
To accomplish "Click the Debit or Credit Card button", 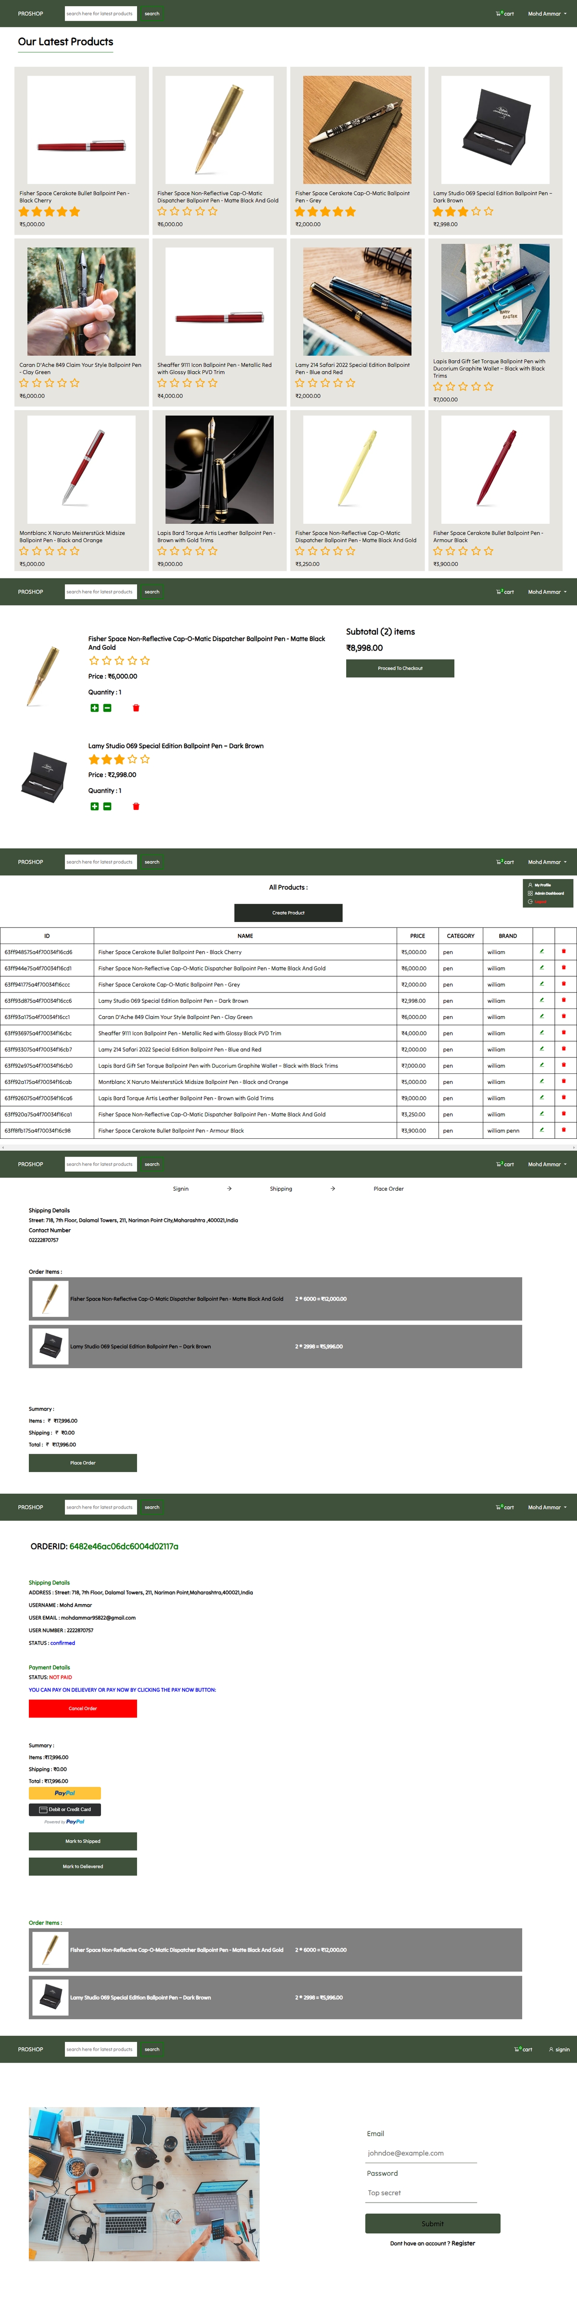I will click(65, 1809).
